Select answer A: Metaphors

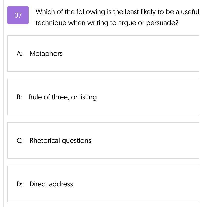[x=103, y=53]
